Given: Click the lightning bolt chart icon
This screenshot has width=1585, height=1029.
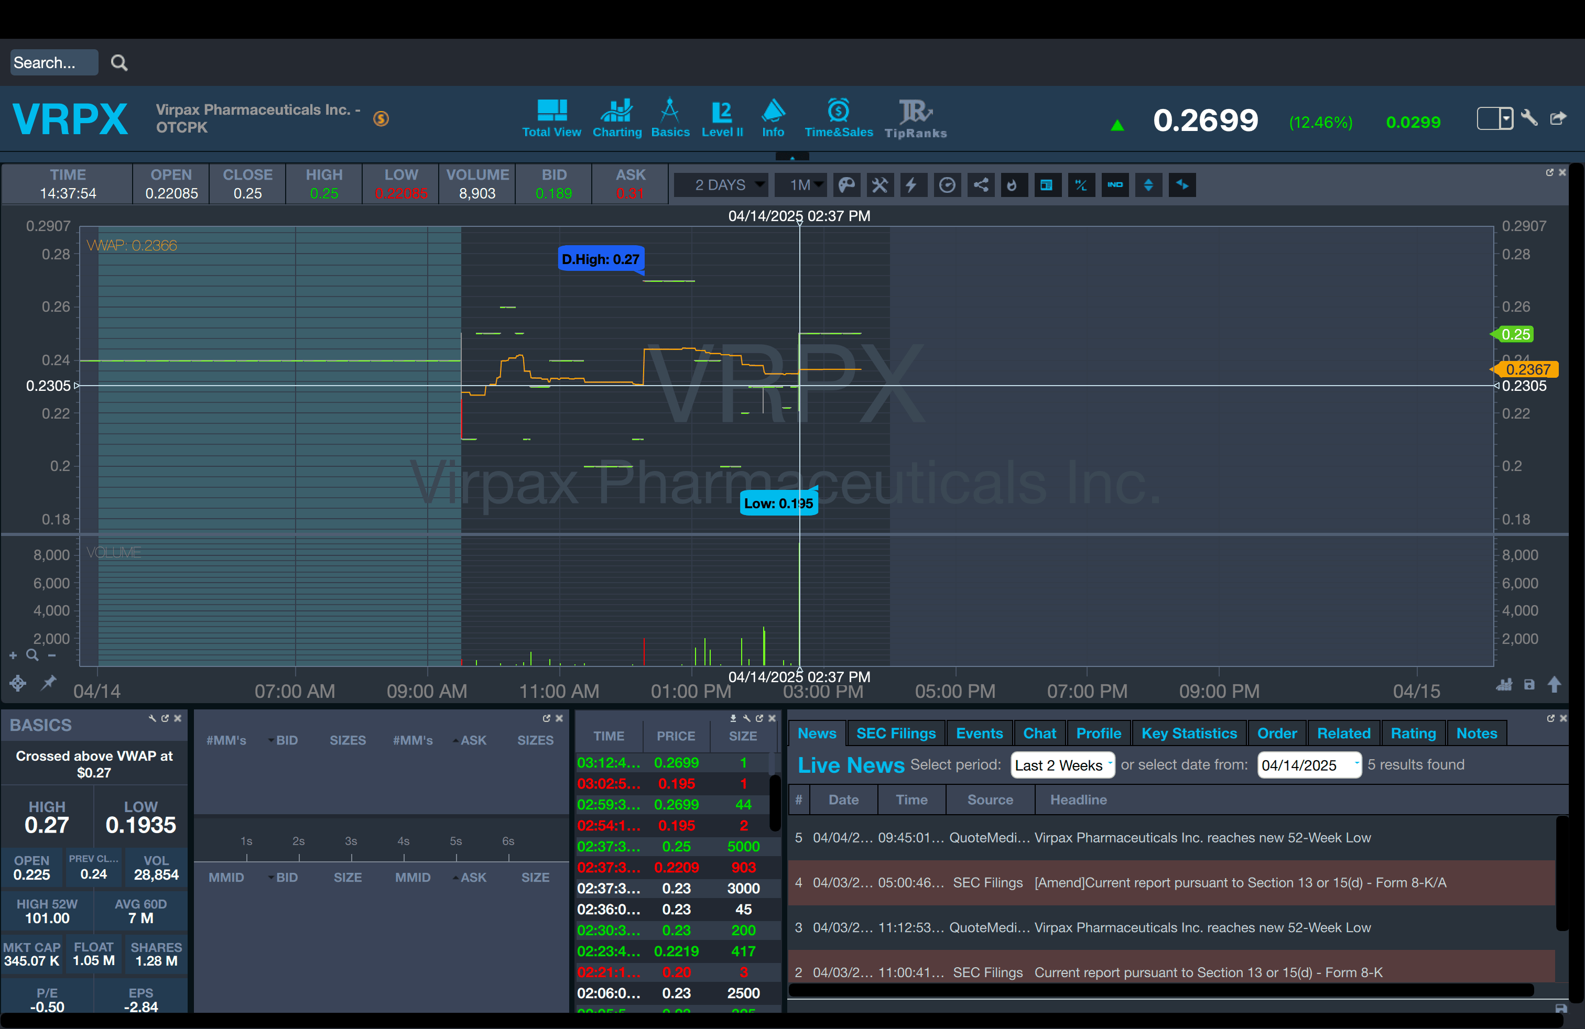Looking at the screenshot, I should click(913, 185).
